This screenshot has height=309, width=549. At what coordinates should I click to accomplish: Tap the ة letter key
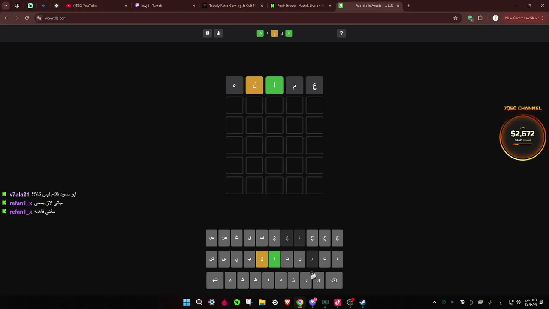click(x=337, y=259)
